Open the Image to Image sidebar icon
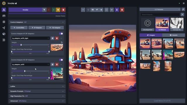Viewport: 187px width, 105px height. [x=4, y=16]
